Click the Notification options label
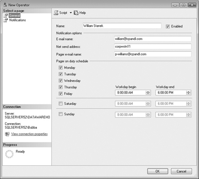 coord(69,33)
